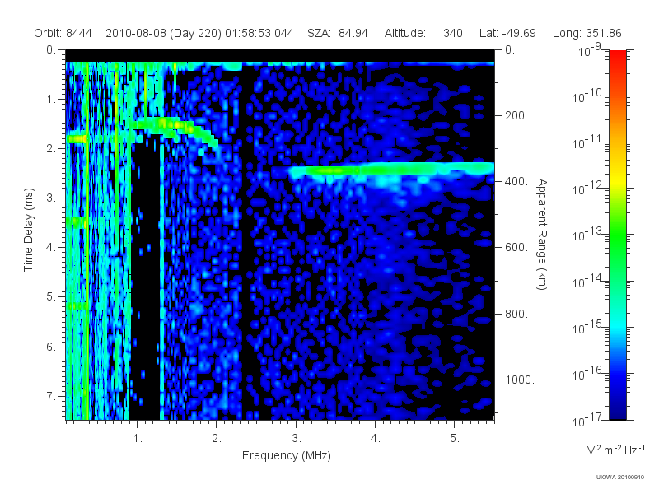Click the frequency tick label '2.'
This screenshot has width=659, height=494.
217,438
